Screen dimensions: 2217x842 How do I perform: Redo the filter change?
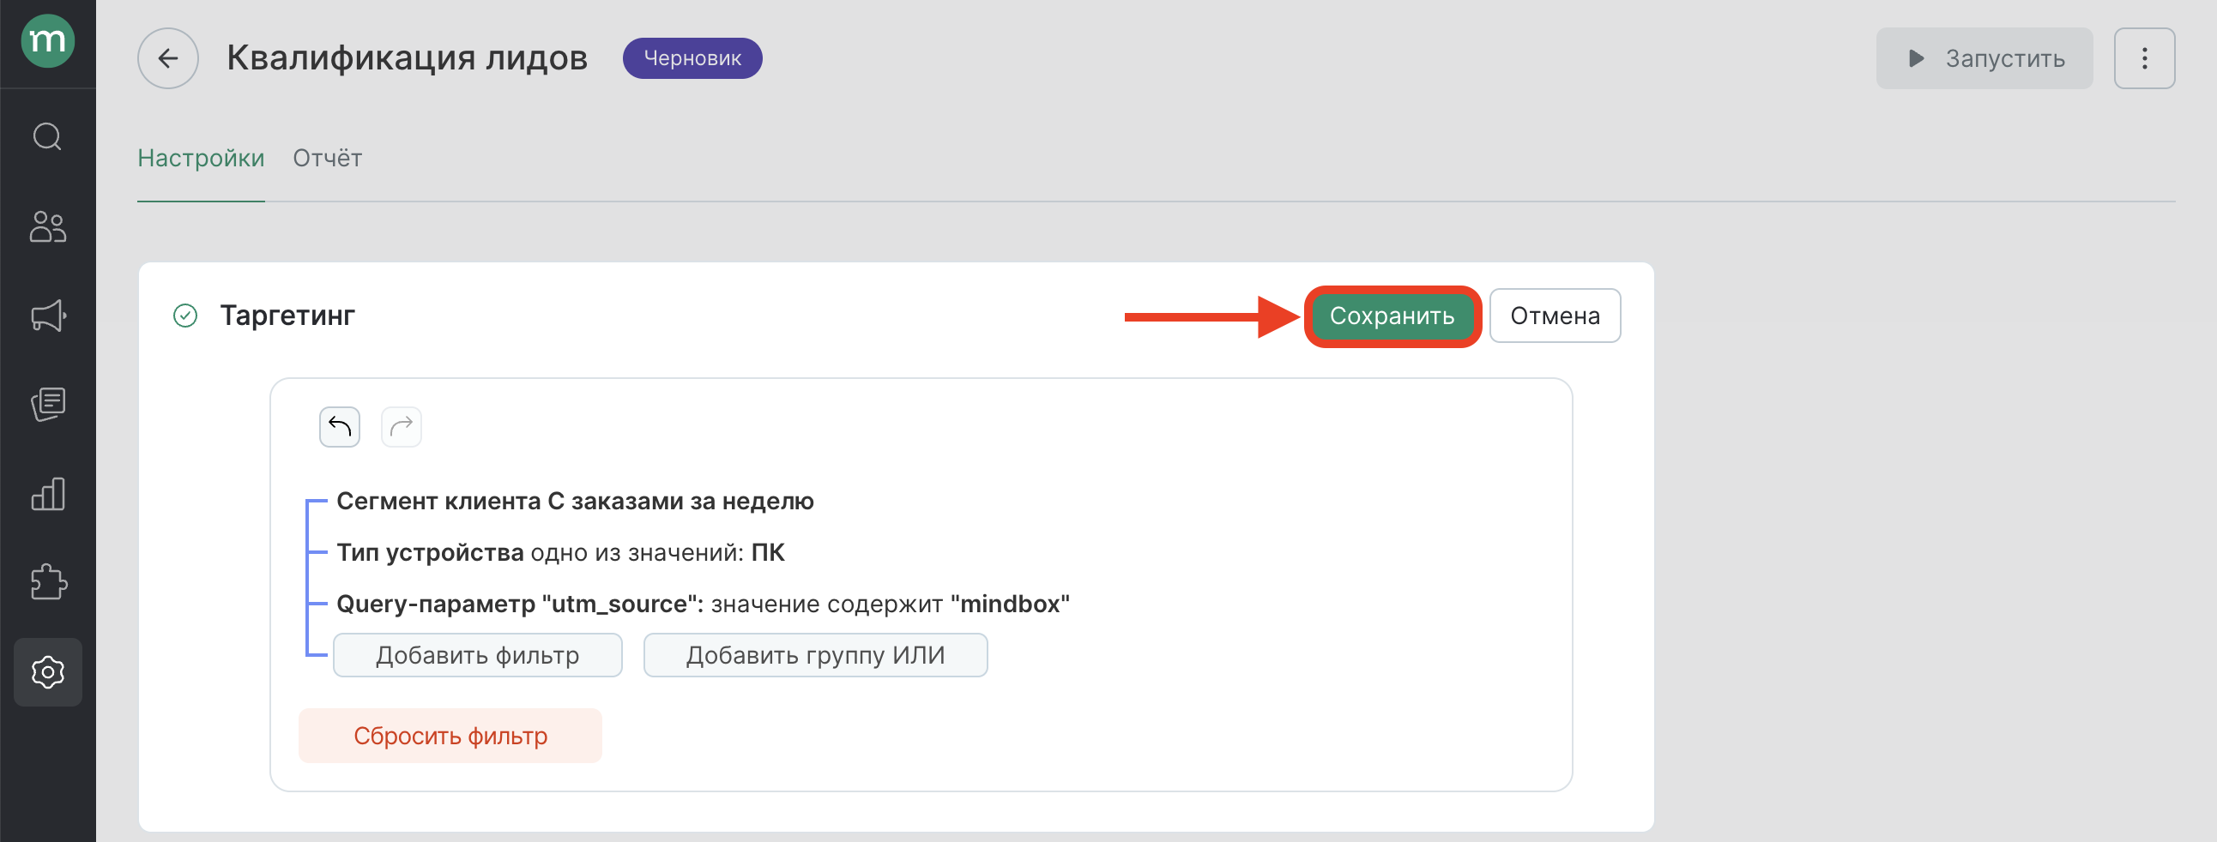(x=401, y=427)
